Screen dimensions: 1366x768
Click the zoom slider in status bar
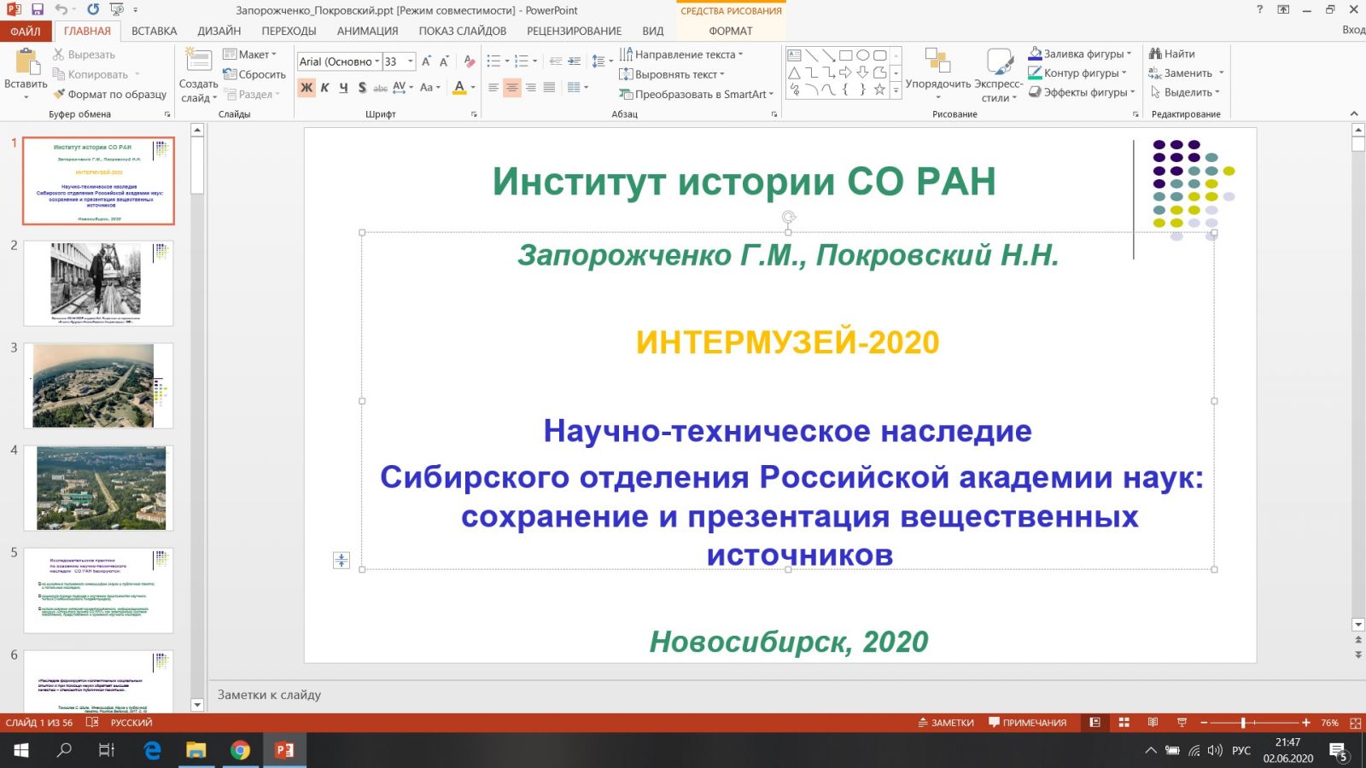tap(1243, 723)
